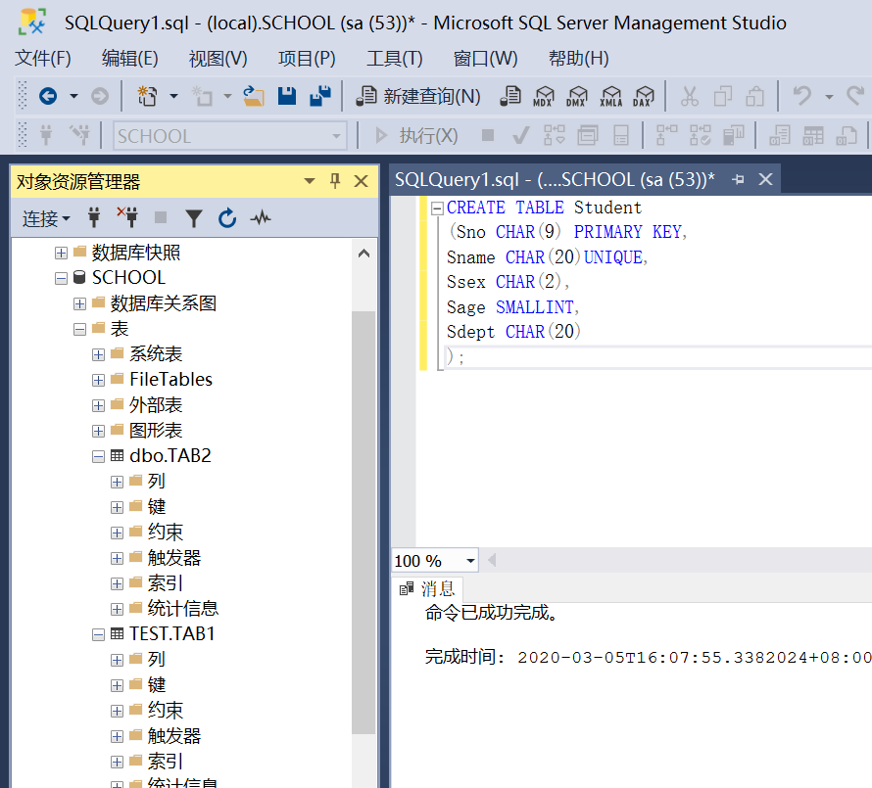Click the XMLA query icon

pos(610,96)
